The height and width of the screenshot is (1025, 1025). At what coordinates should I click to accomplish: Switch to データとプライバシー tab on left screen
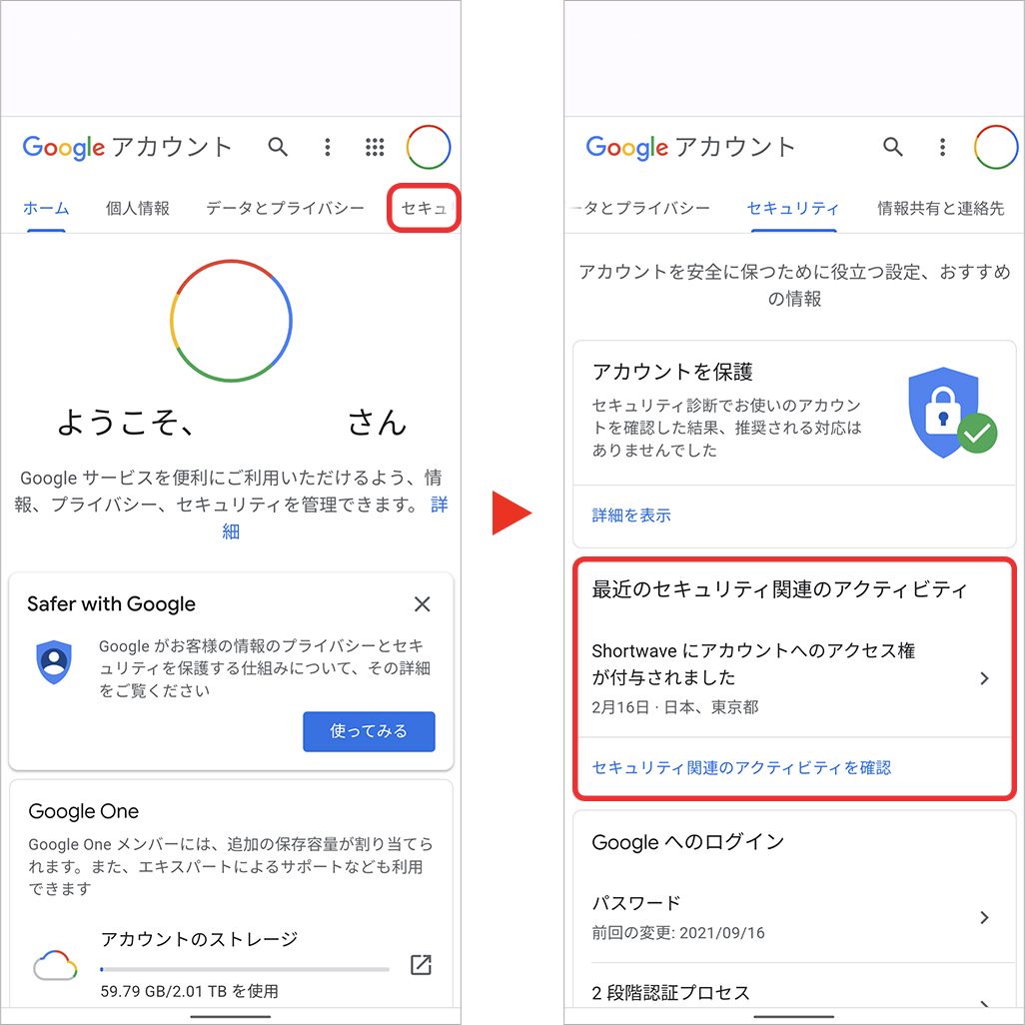point(285,209)
